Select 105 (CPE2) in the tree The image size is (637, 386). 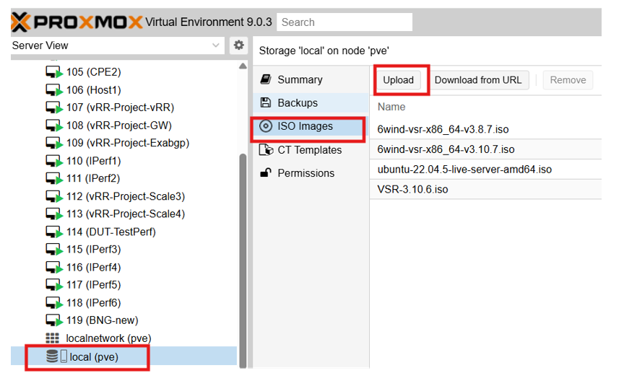[94, 72]
